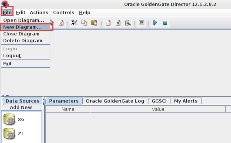231x143 pixels.
Task: Open the File menu
Action: coord(7,13)
